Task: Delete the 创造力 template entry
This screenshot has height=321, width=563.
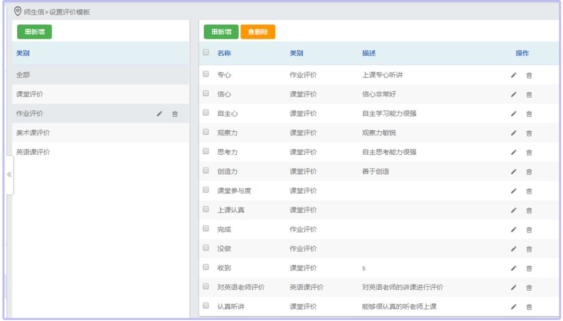Action: click(529, 172)
